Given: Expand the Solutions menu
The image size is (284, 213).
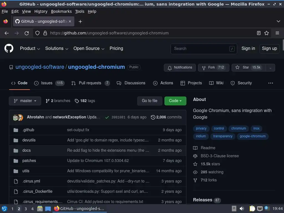Looking at the screenshot, I should [57, 48].
